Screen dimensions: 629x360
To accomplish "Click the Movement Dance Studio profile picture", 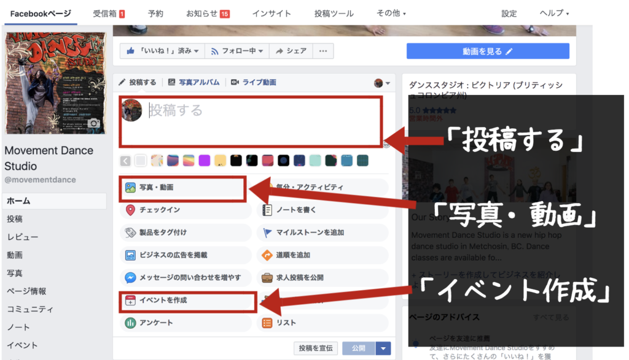I will pyautogui.click(x=55, y=83).
